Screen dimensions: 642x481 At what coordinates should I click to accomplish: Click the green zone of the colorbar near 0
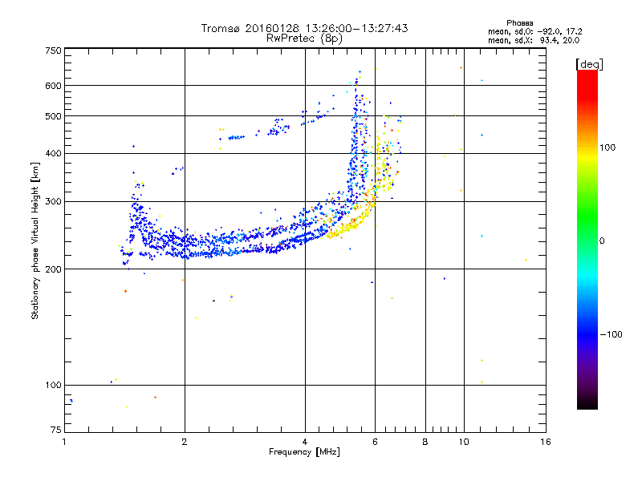click(x=587, y=229)
